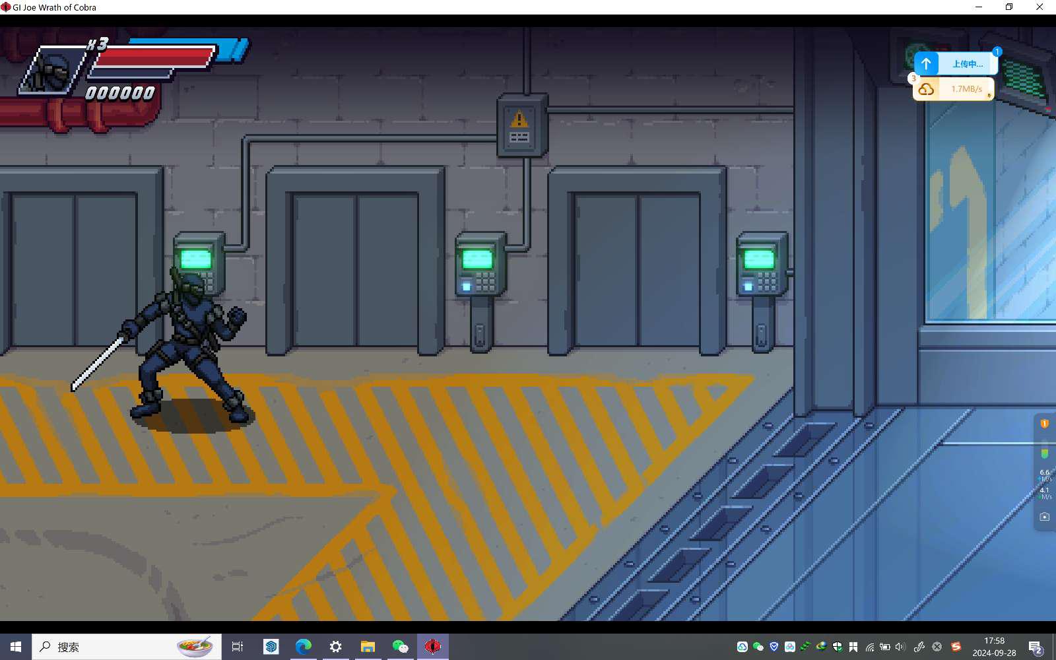
Task: Open Settings gear on the taskbar
Action: [x=335, y=647]
